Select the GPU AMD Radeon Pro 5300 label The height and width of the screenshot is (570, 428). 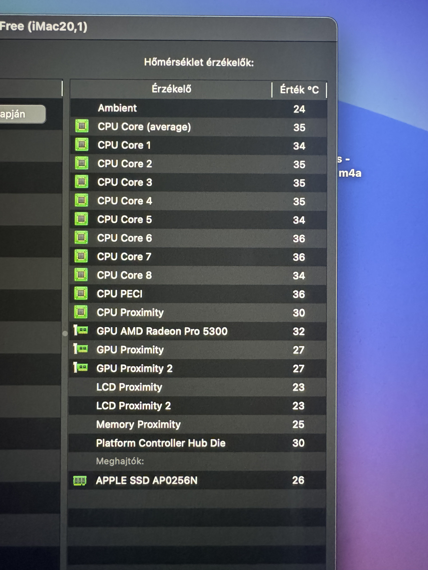(162, 331)
